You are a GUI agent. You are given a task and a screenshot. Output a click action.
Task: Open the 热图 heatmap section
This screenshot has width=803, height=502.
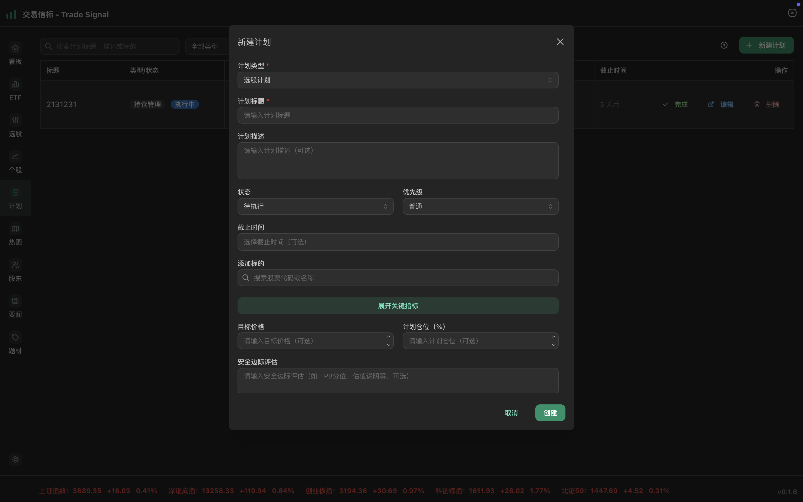tap(15, 234)
